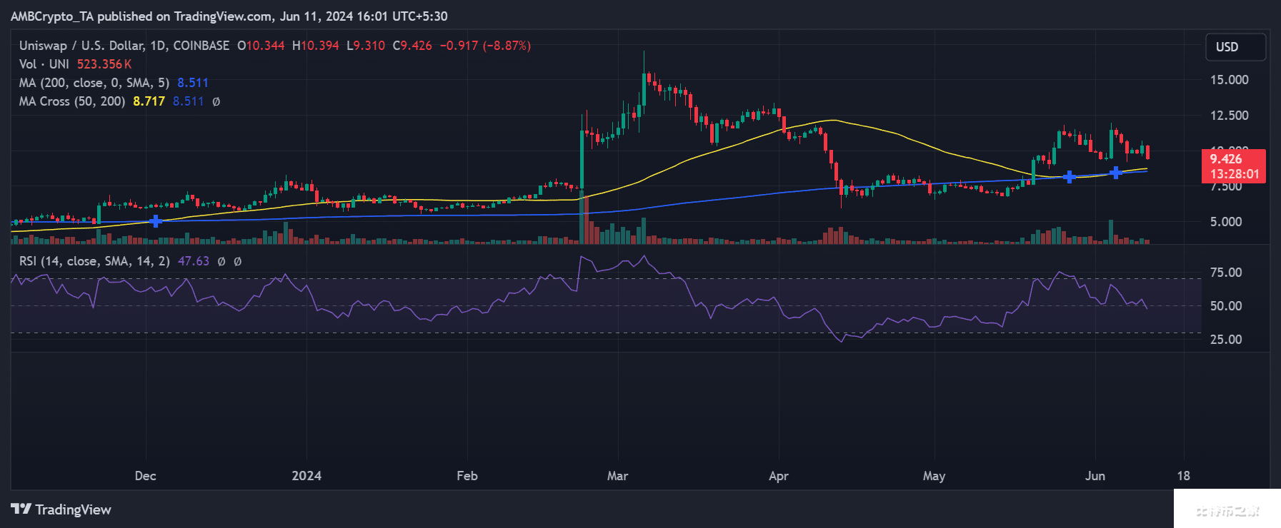Viewport: 1281px width, 528px height.
Task: Click the 2024 label on time axis
Action: point(306,476)
